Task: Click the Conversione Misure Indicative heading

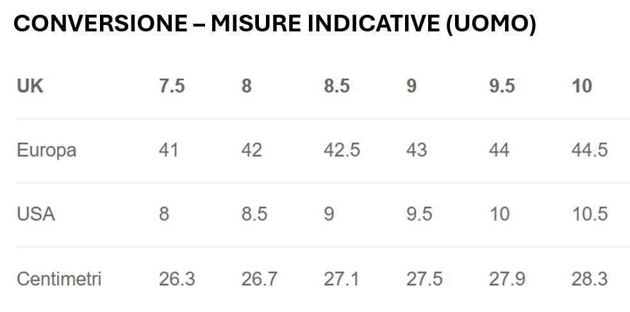Action: pos(275,24)
